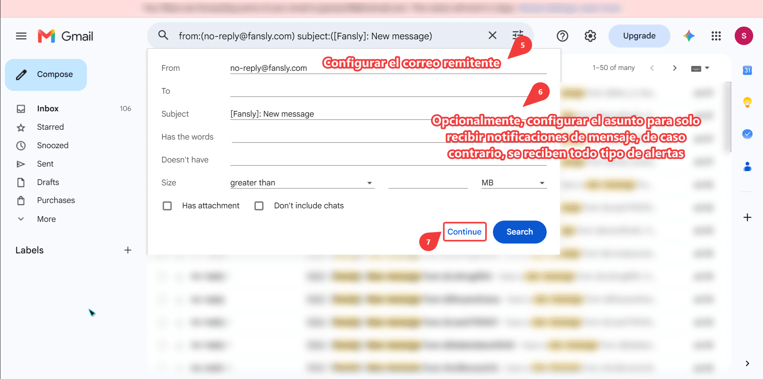The height and width of the screenshot is (379, 763).
Task: Click the pencil icon in Compose
Action: tap(21, 74)
